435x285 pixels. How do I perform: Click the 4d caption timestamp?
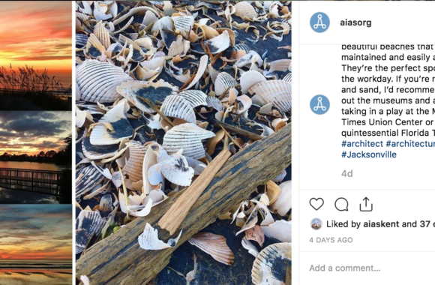coord(346,174)
